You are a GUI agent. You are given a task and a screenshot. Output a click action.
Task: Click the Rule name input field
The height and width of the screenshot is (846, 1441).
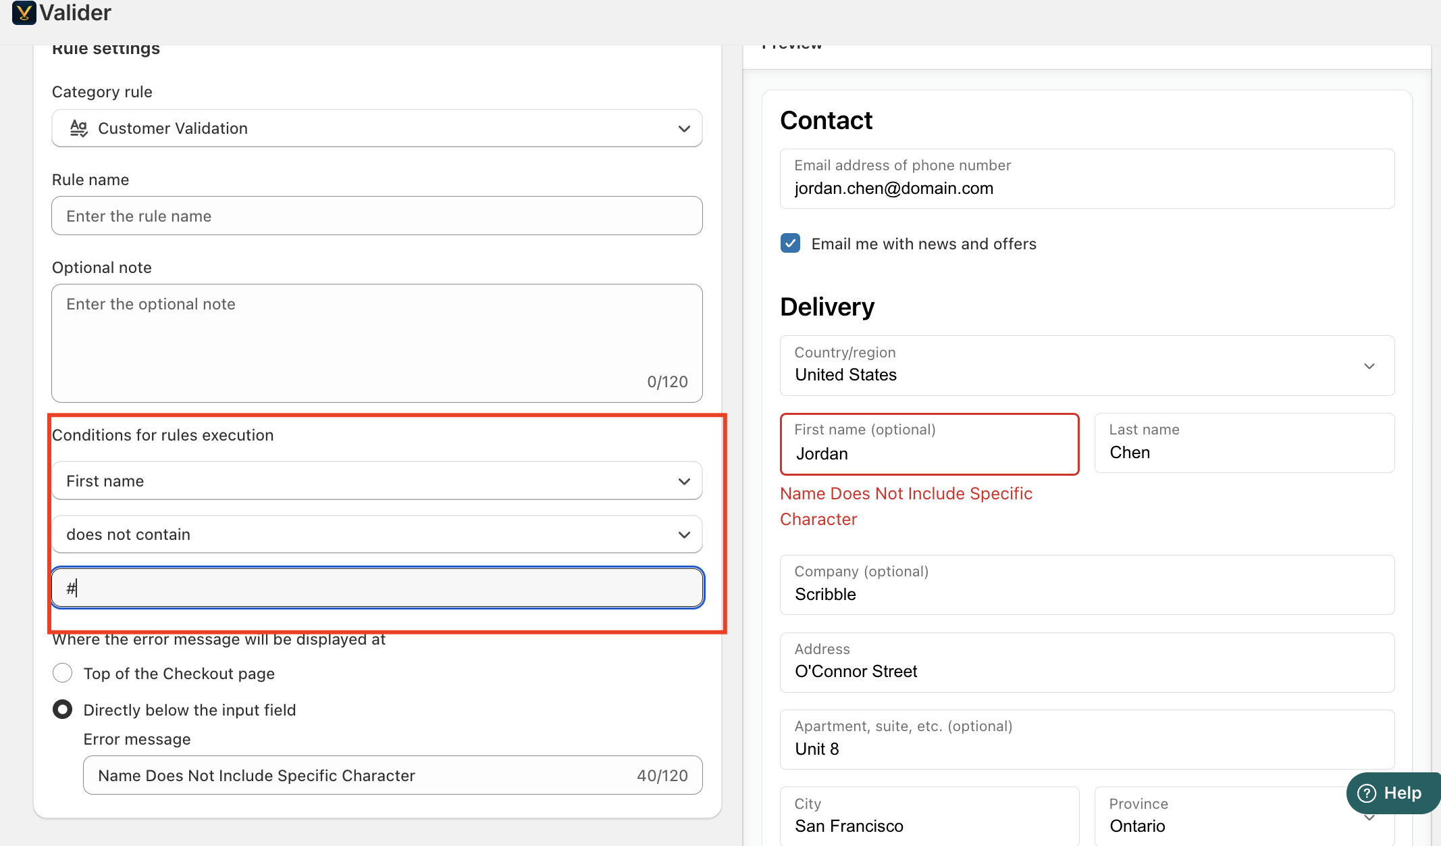point(377,216)
